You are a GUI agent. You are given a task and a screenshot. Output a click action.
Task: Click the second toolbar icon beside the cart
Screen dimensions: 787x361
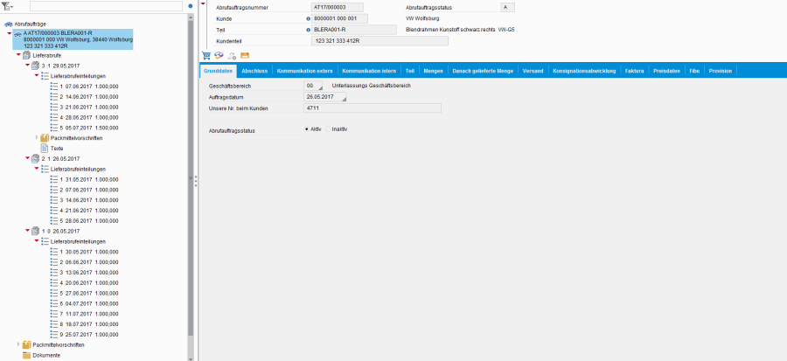pyautogui.click(x=219, y=55)
